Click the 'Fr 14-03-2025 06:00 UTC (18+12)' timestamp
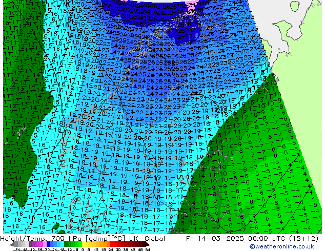 [x=252, y=239]
